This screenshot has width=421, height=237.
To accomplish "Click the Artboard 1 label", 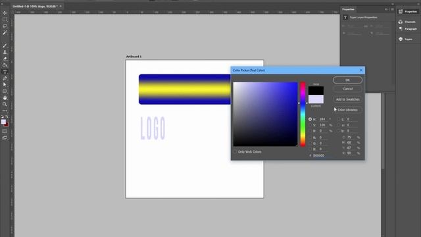I will click(134, 57).
